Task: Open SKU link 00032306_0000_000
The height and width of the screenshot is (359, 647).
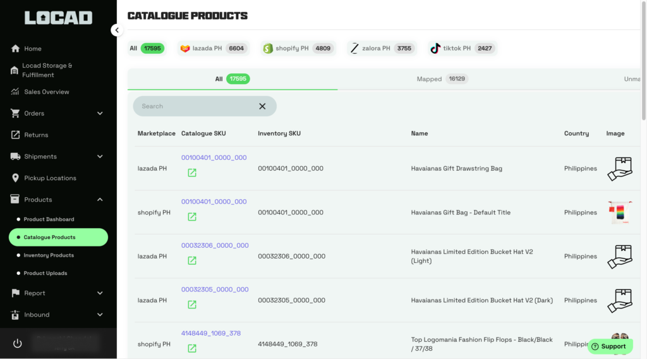Action: point(215,245)
